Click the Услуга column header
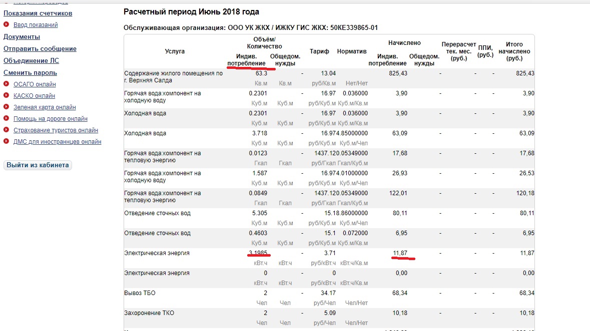The image size is (590, 331). (175, 51)
